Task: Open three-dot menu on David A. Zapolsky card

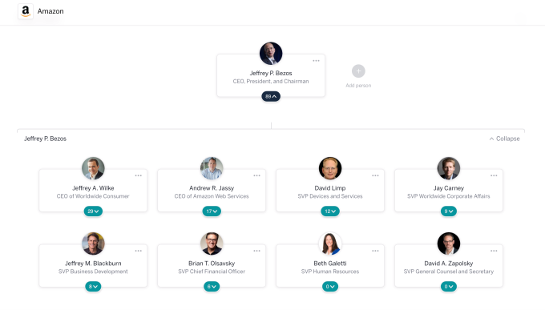Action: tap(494, 251)
